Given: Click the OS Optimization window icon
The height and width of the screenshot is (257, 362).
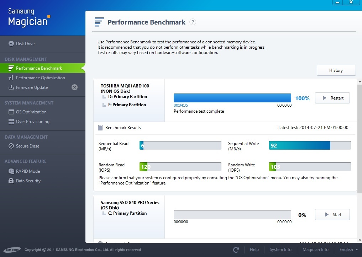Looking at the screenshot, I should pos(11,112).
